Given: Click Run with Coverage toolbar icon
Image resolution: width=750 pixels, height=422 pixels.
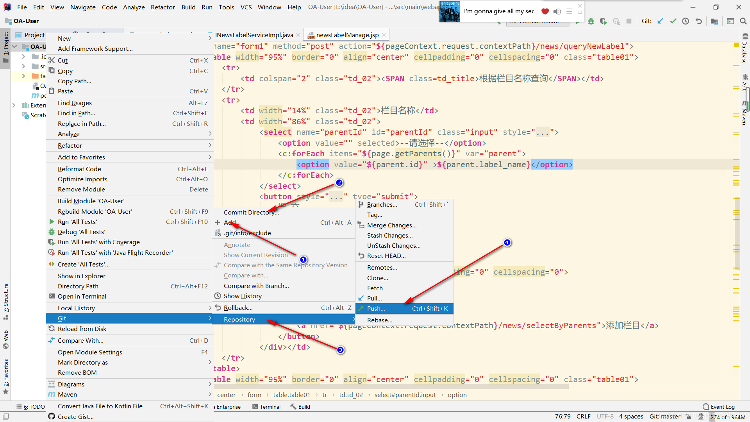Looking at the screenshot, I should pos(604,21).
